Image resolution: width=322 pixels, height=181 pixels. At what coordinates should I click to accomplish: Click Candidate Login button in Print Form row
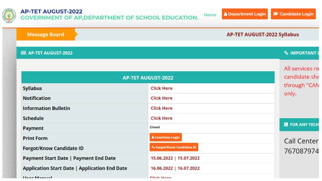(166, 137)
